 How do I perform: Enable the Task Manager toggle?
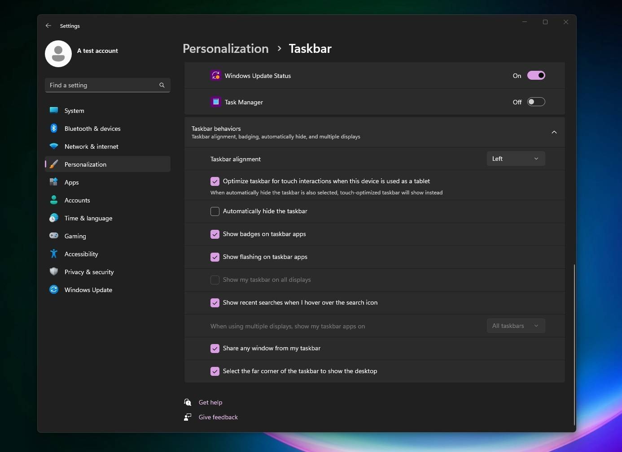[537, 102]
